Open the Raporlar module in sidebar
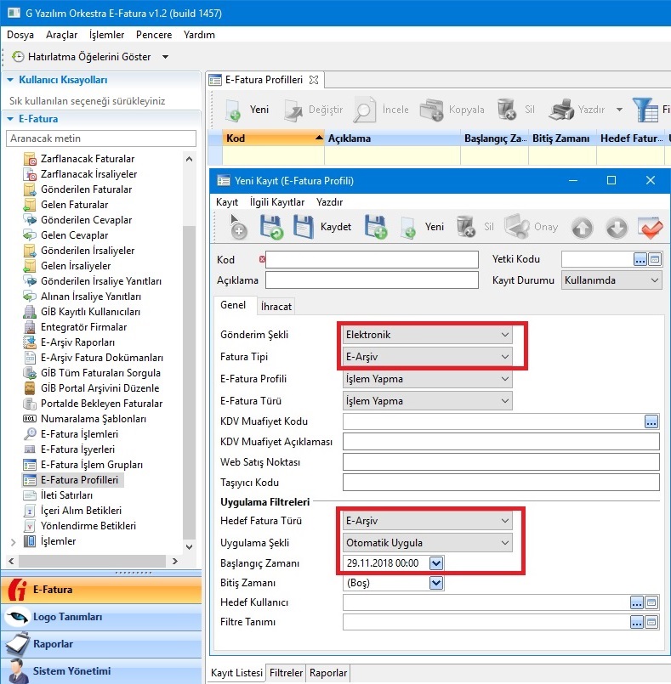 (x=101, y=644)
